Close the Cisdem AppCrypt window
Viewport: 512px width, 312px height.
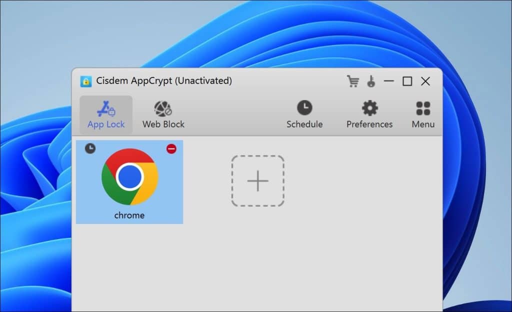click(425, 81)
